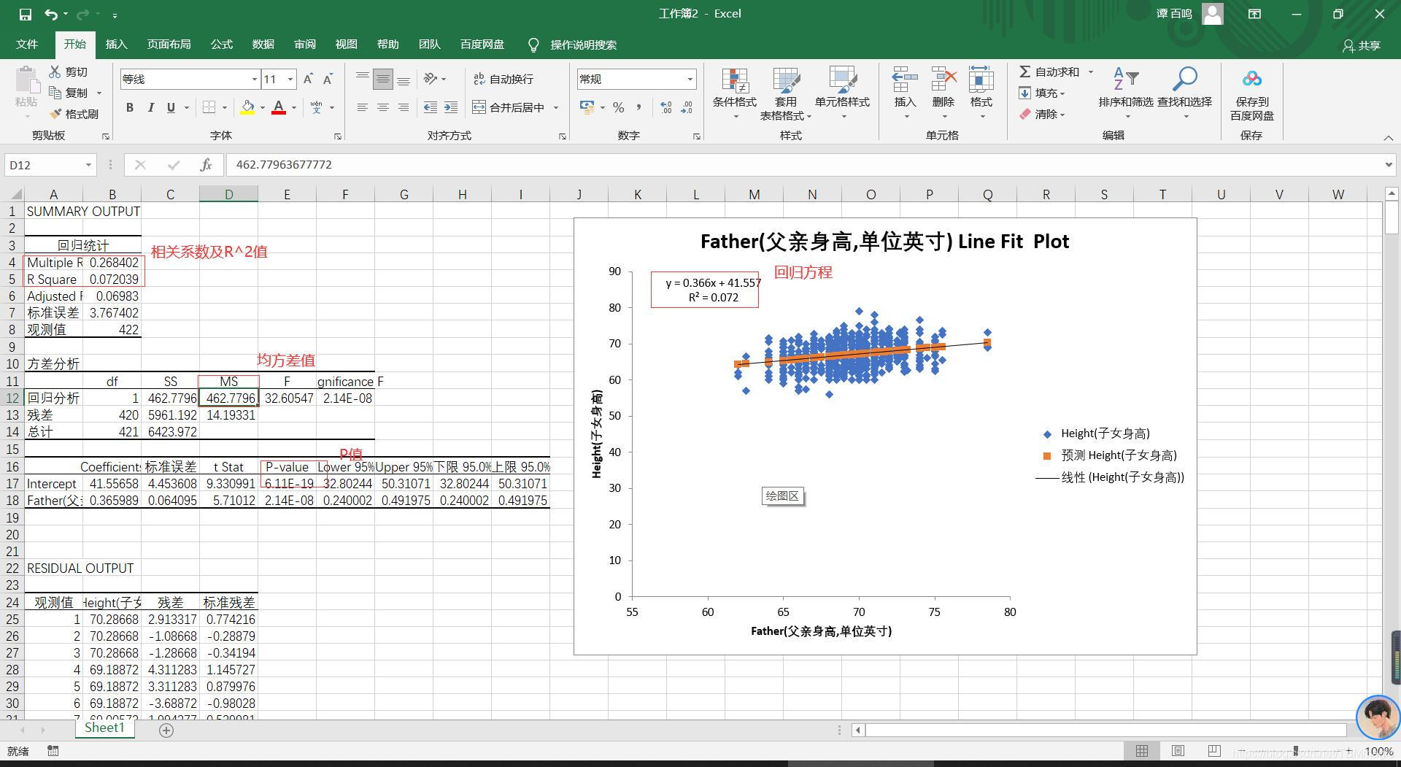
Task: Open the File (文件) tab
Action: [27, 45]
